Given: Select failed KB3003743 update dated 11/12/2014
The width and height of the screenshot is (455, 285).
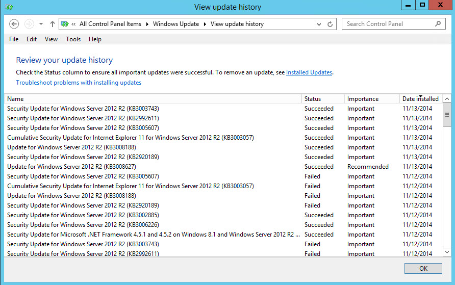Looking at the screenshot, I should tap(223, 244).
